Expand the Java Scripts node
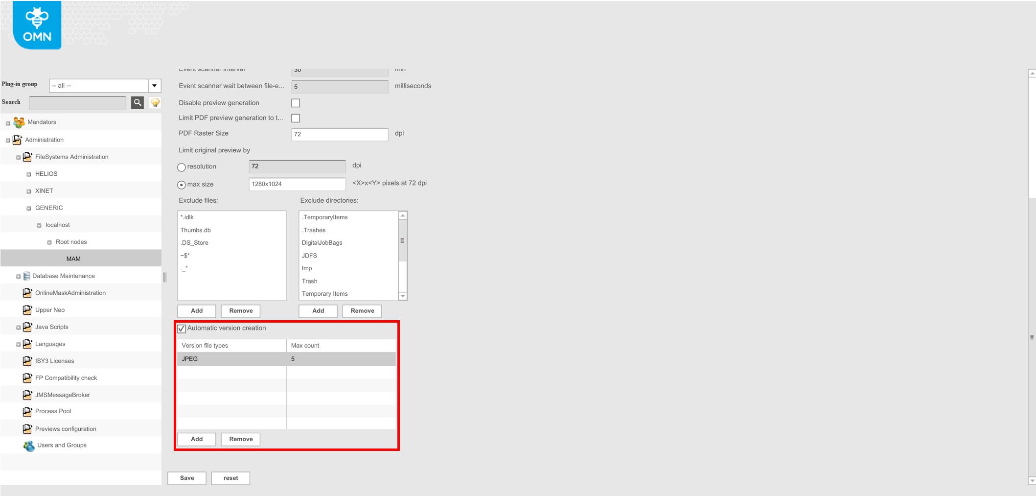 tap(19, 327)
